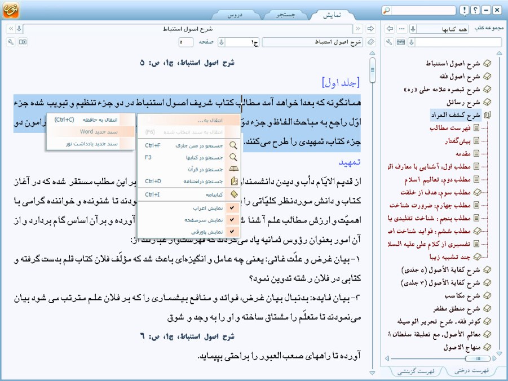Choose انتقال به حافظه (Ctrl+C) in submenu
Image resolution: width=508 pixels, height=381 pixels.
point(91,119)
